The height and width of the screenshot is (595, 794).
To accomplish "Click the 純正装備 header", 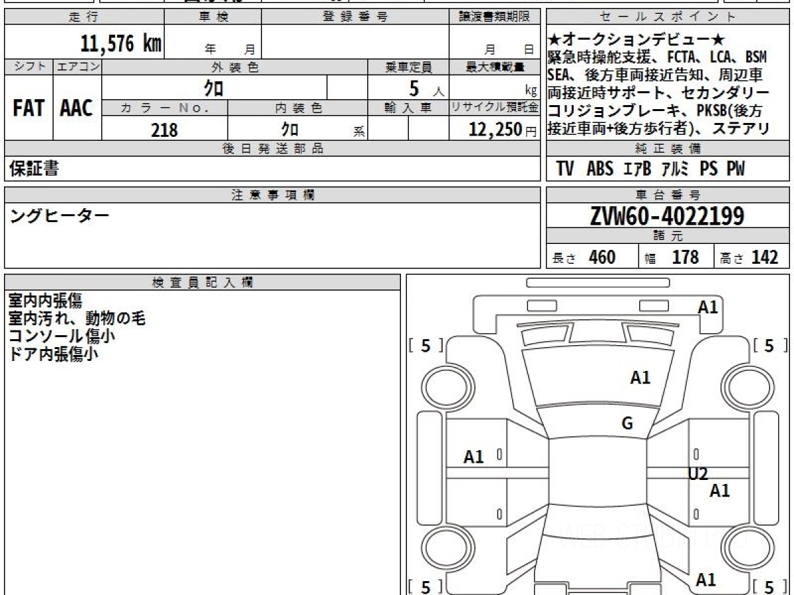I will tap(668, 149).
